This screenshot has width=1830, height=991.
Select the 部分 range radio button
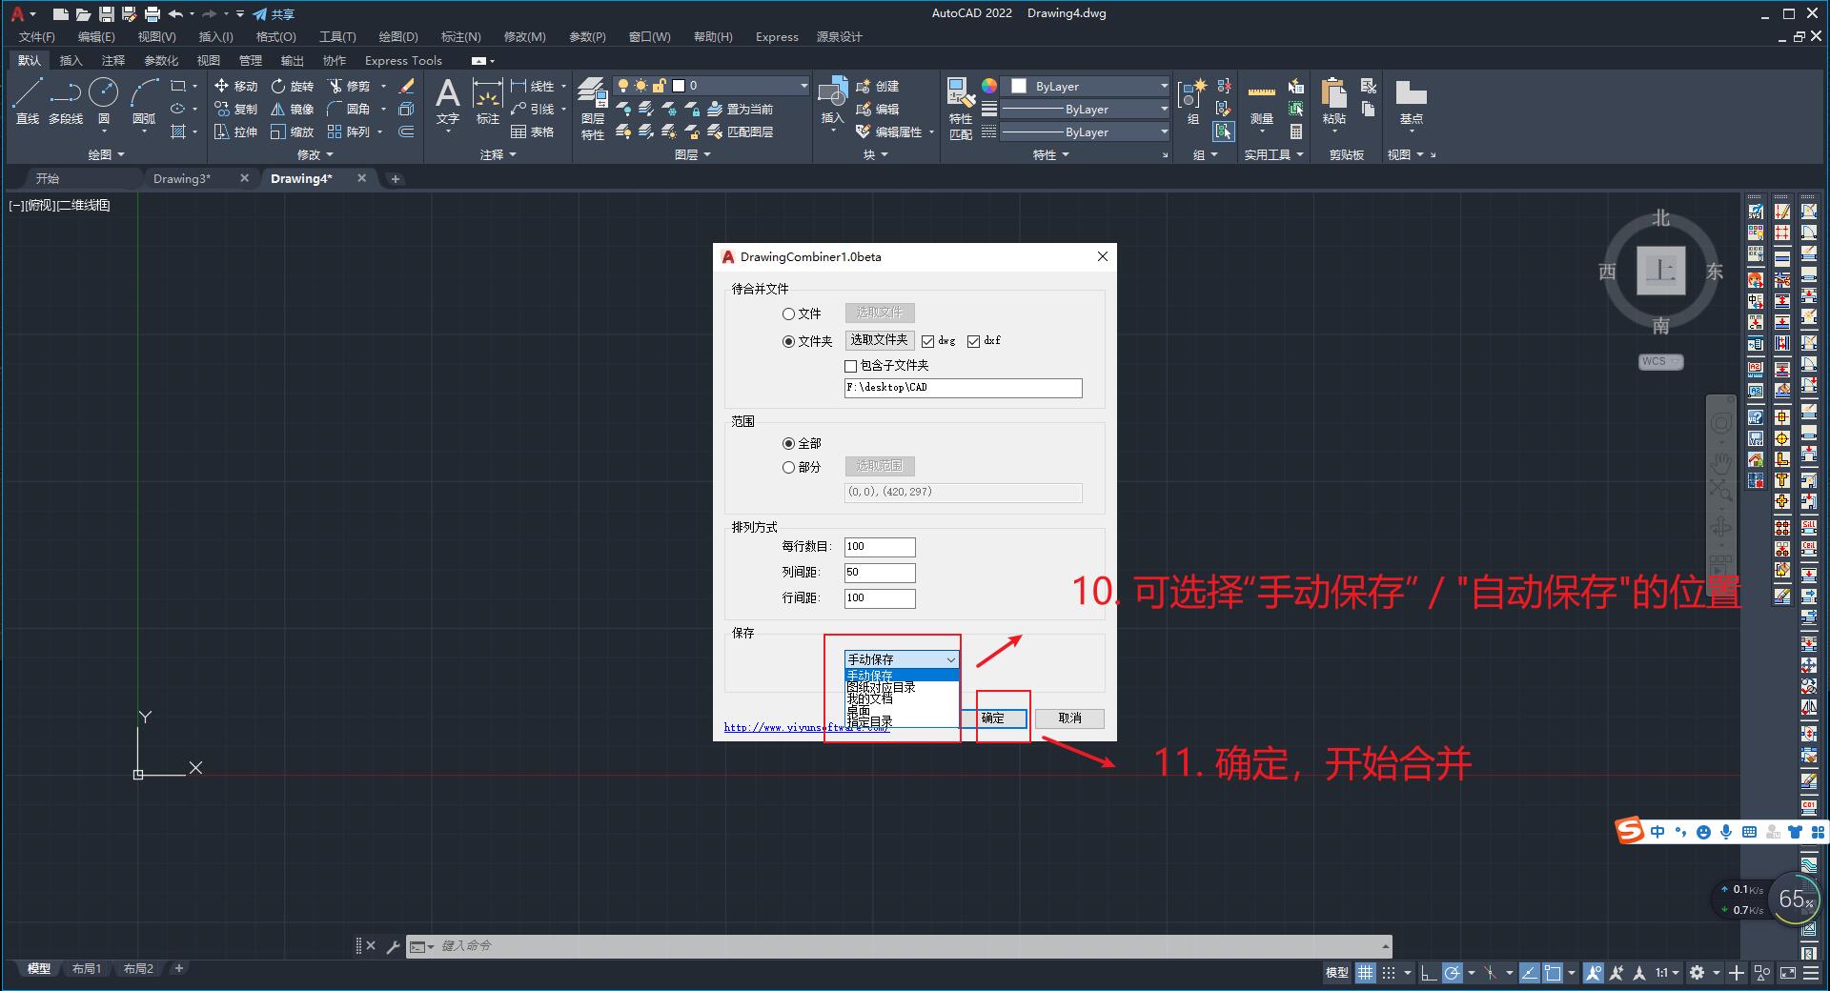[x=788, y=467]
